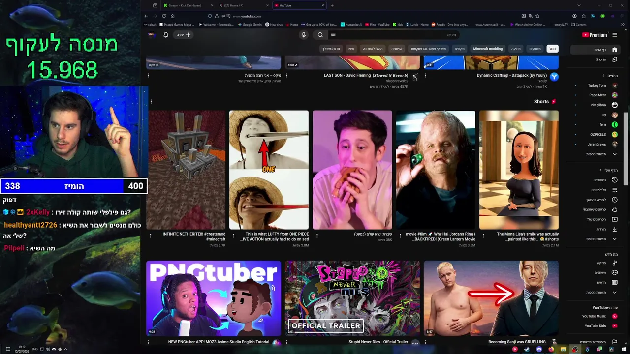Screen dimensions: 630x354
Task: Play the Becoming Sanji was GRUELLING thumbnail
Action: tap(491, 298)
